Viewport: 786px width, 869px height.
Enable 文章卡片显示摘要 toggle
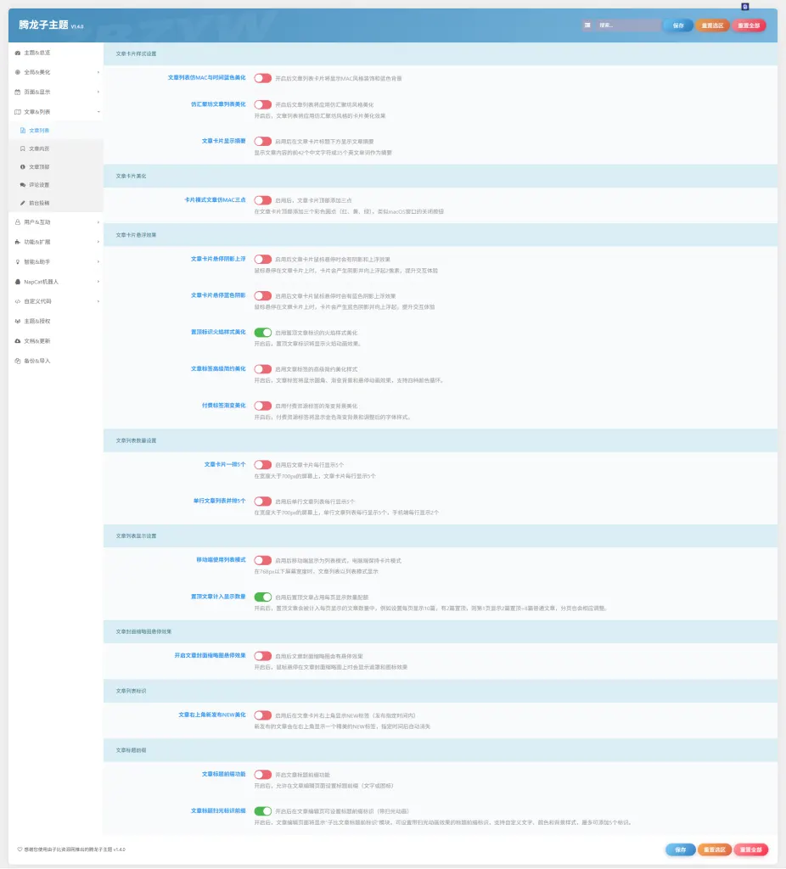(x=263, y=142)
